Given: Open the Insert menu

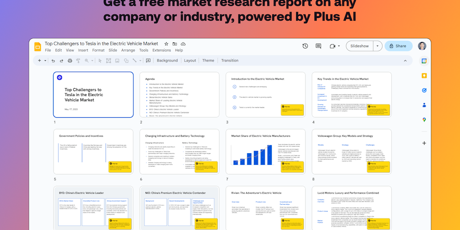Looking at the screenshot, I should click(83, 50).
